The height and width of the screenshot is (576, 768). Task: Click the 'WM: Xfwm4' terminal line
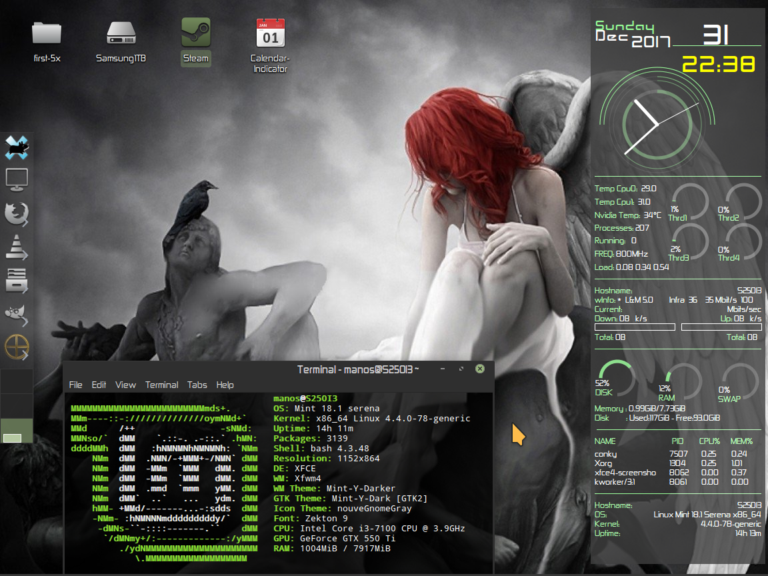point(297,479)
